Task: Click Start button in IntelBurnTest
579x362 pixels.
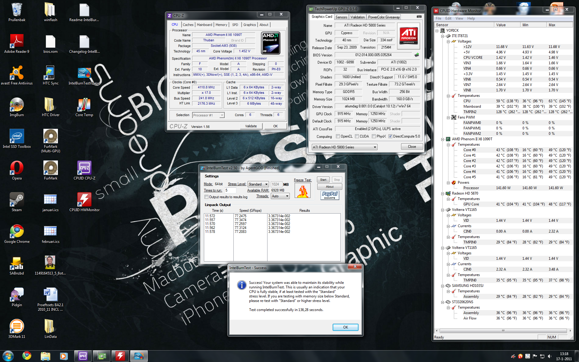Action: pyautogui.click(x=323, y=180)
